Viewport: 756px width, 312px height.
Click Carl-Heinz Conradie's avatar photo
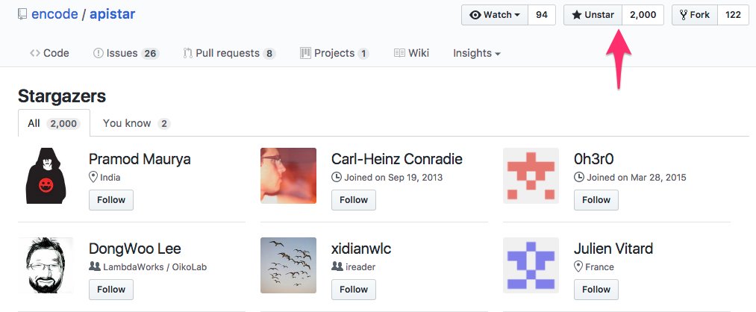point(288,176)
